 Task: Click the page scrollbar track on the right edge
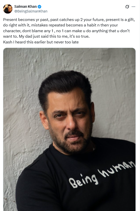[x=139, y=105]
